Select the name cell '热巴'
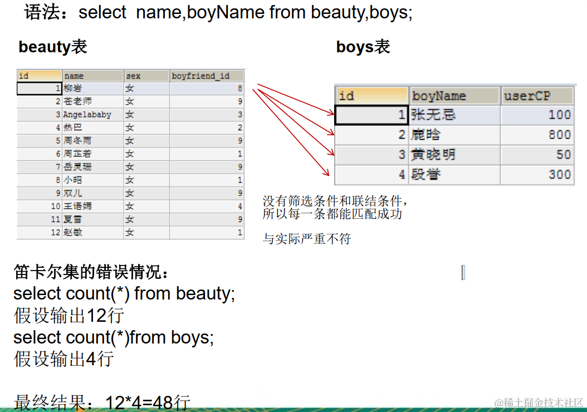This screenshot has width=587, height=412. pos(93,127)
